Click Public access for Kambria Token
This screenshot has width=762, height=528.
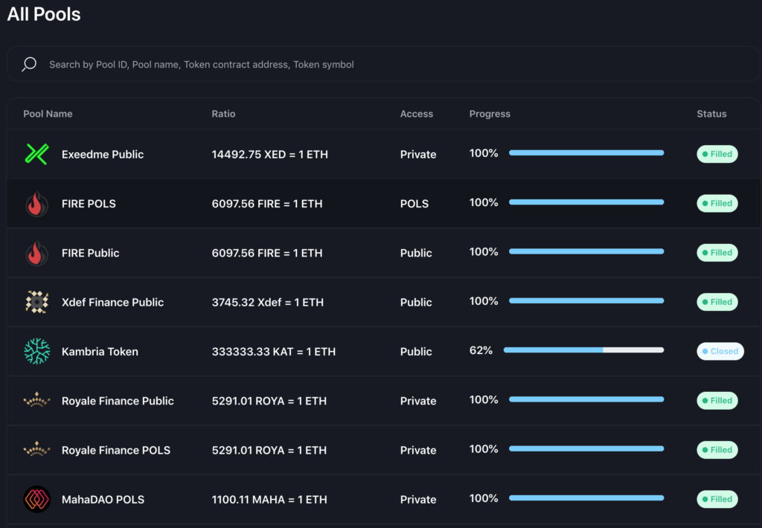416,352
